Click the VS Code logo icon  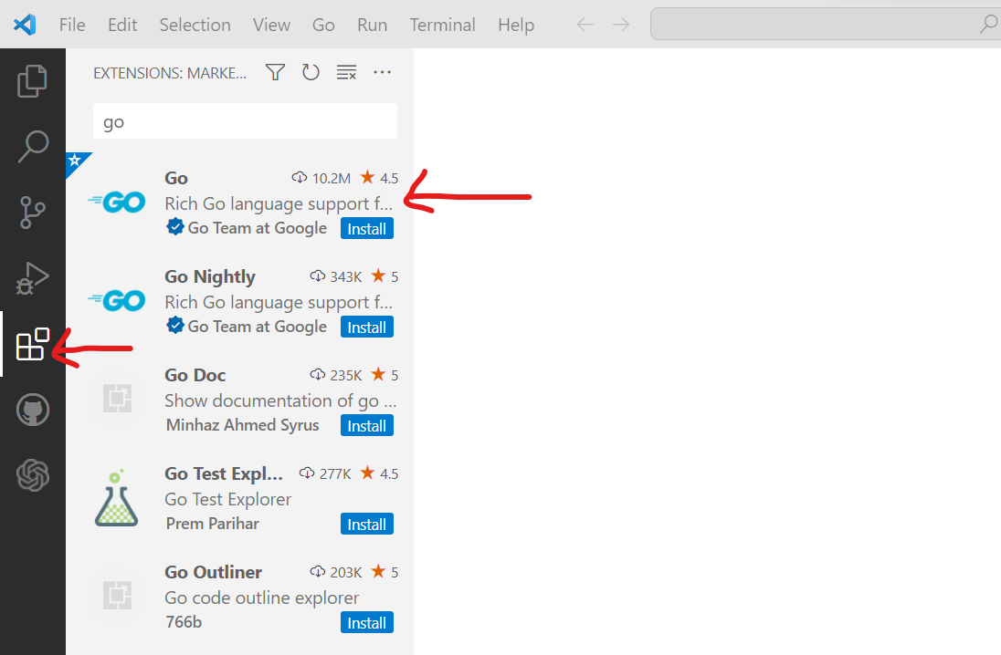(x=25, y=25)
